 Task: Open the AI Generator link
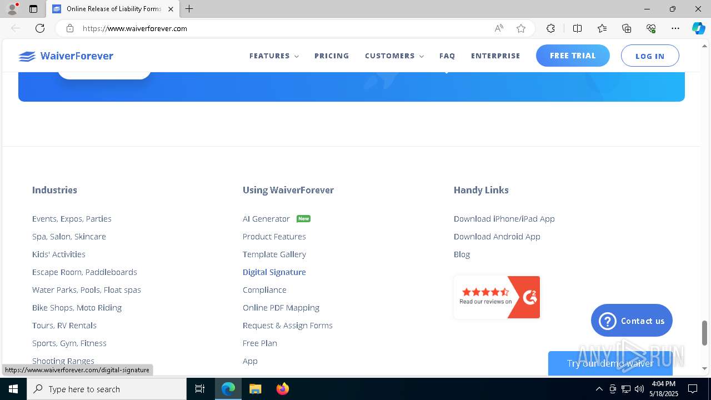[266, 219]
